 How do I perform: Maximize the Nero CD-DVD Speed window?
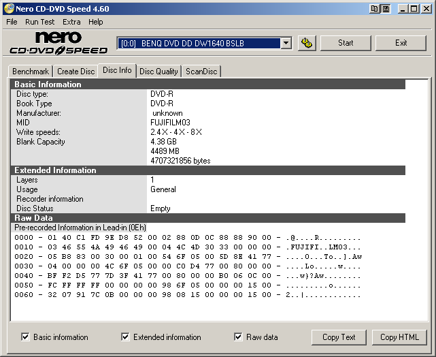(x=414, y=9)
